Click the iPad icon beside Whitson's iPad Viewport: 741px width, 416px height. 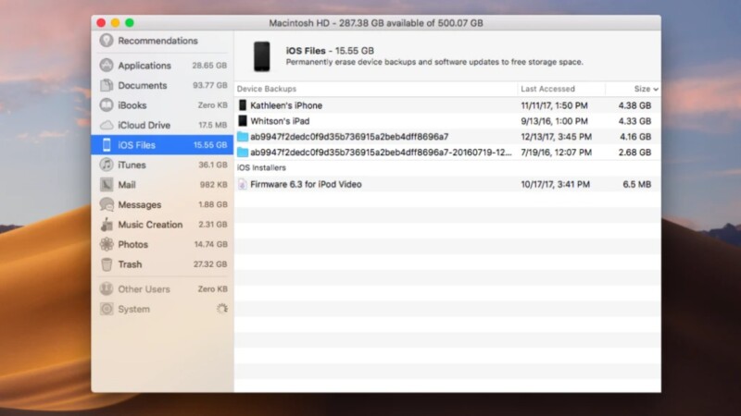(x=243, y=121)
